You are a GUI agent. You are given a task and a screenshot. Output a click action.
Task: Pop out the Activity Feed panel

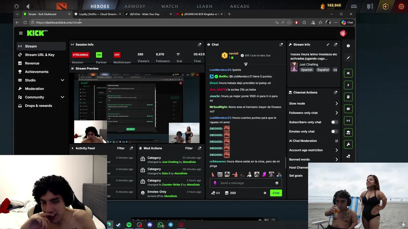pyautogui.click(x=131, y=148)
